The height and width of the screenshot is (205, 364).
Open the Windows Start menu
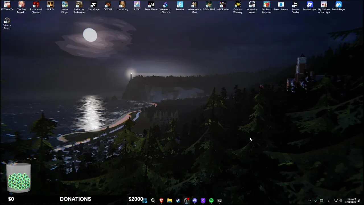(x=144, y=200)
